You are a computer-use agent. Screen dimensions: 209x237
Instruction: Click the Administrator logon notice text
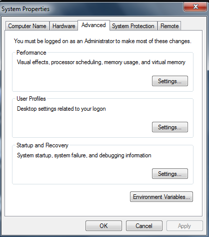(102, 41)
